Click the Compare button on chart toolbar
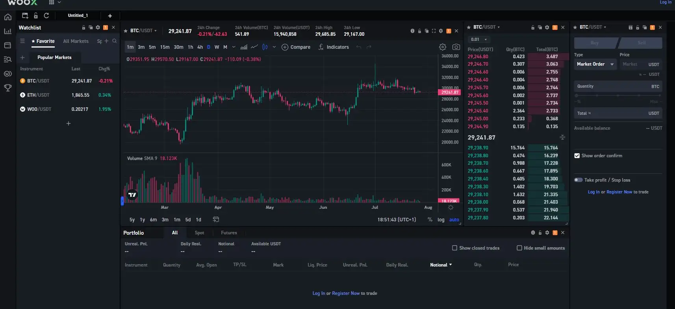This screenshot has width=675, height=309. [296, 47]
